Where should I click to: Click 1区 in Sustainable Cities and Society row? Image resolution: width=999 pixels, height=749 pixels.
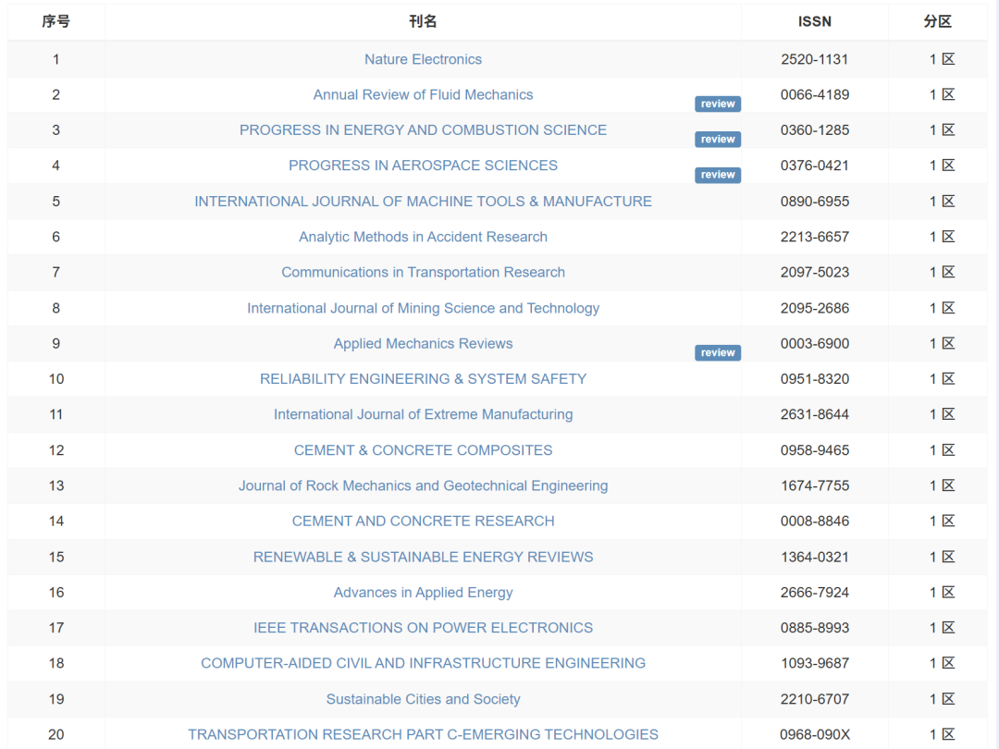click(942, 699)
